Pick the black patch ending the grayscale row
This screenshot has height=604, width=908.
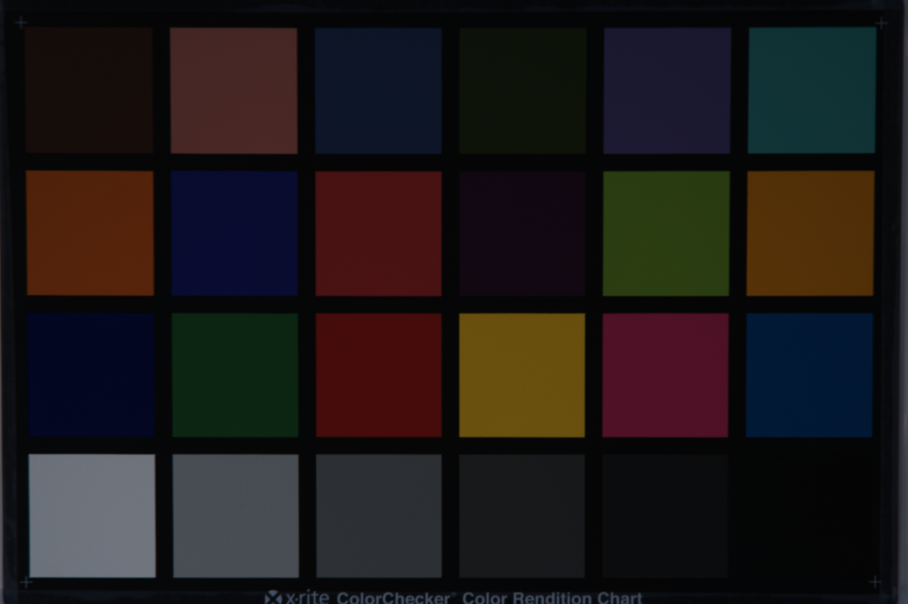pos(809,516)
